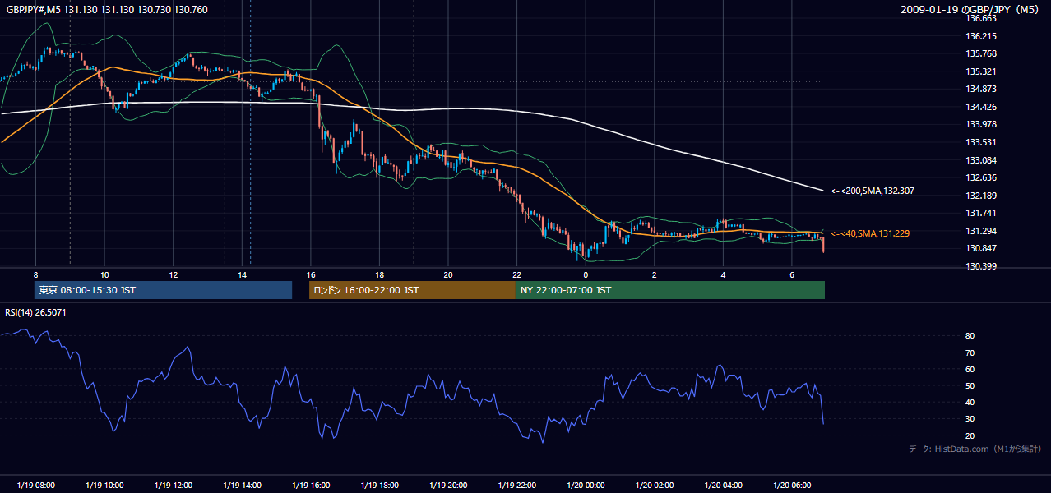Screen dimensions: 1051x493
Task: Click RSI scale level 40
Action: coord(970,402)
